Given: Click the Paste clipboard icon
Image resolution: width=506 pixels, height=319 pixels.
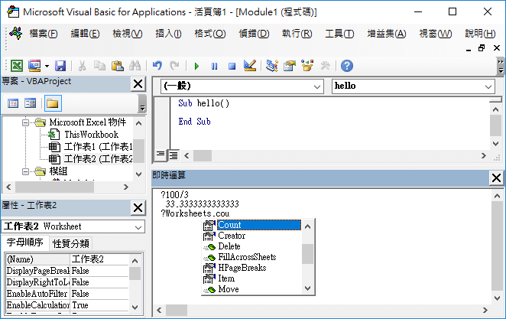Looking at the screenshot, I should 118,66.
